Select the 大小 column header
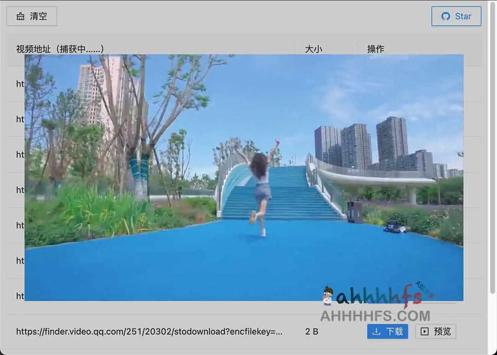The width and height of the screenshot is (497, 355). point(313,49)
